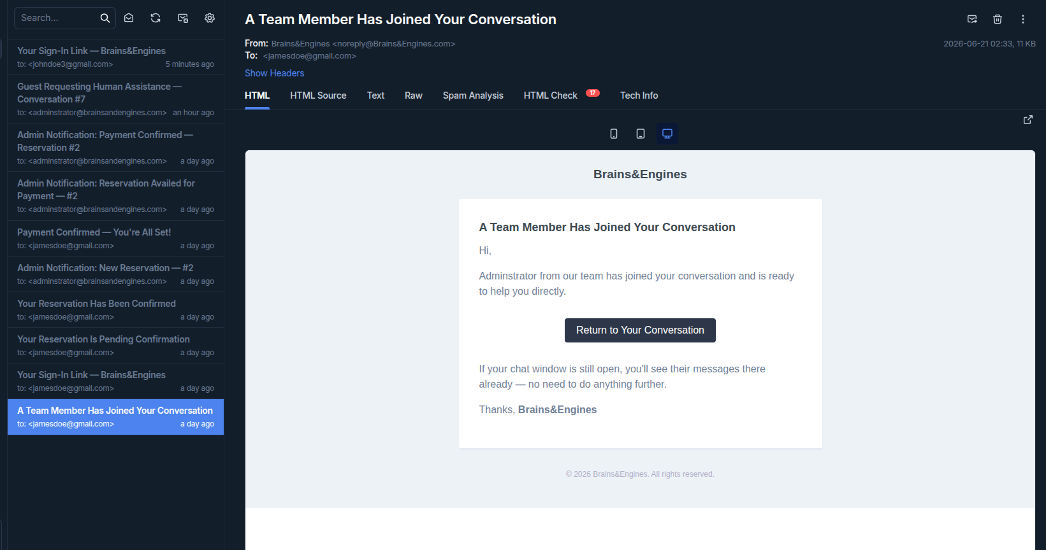
Task: Select the HTML tab
Action: pyautogui.click(x=258, y=95)
